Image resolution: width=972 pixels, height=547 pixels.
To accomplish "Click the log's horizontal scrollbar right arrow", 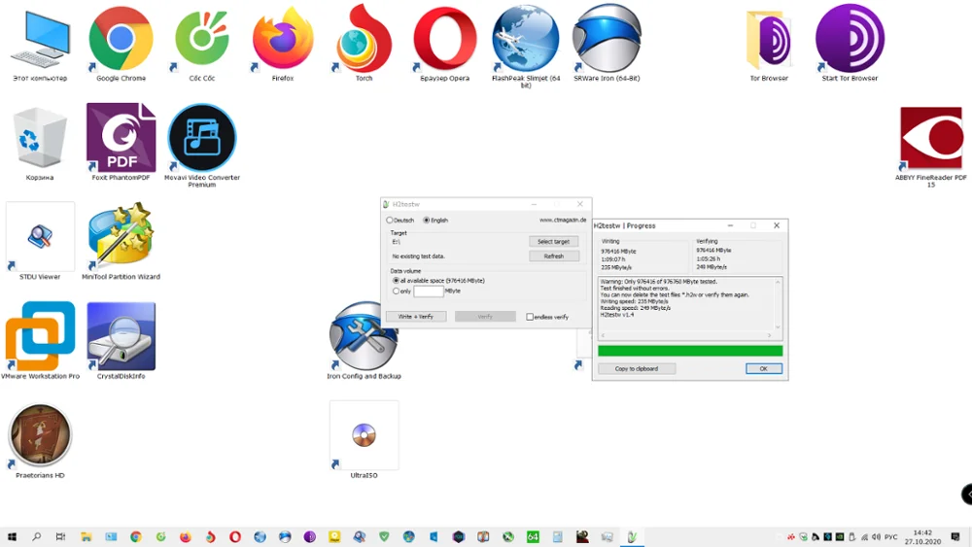I will [769, 336].
